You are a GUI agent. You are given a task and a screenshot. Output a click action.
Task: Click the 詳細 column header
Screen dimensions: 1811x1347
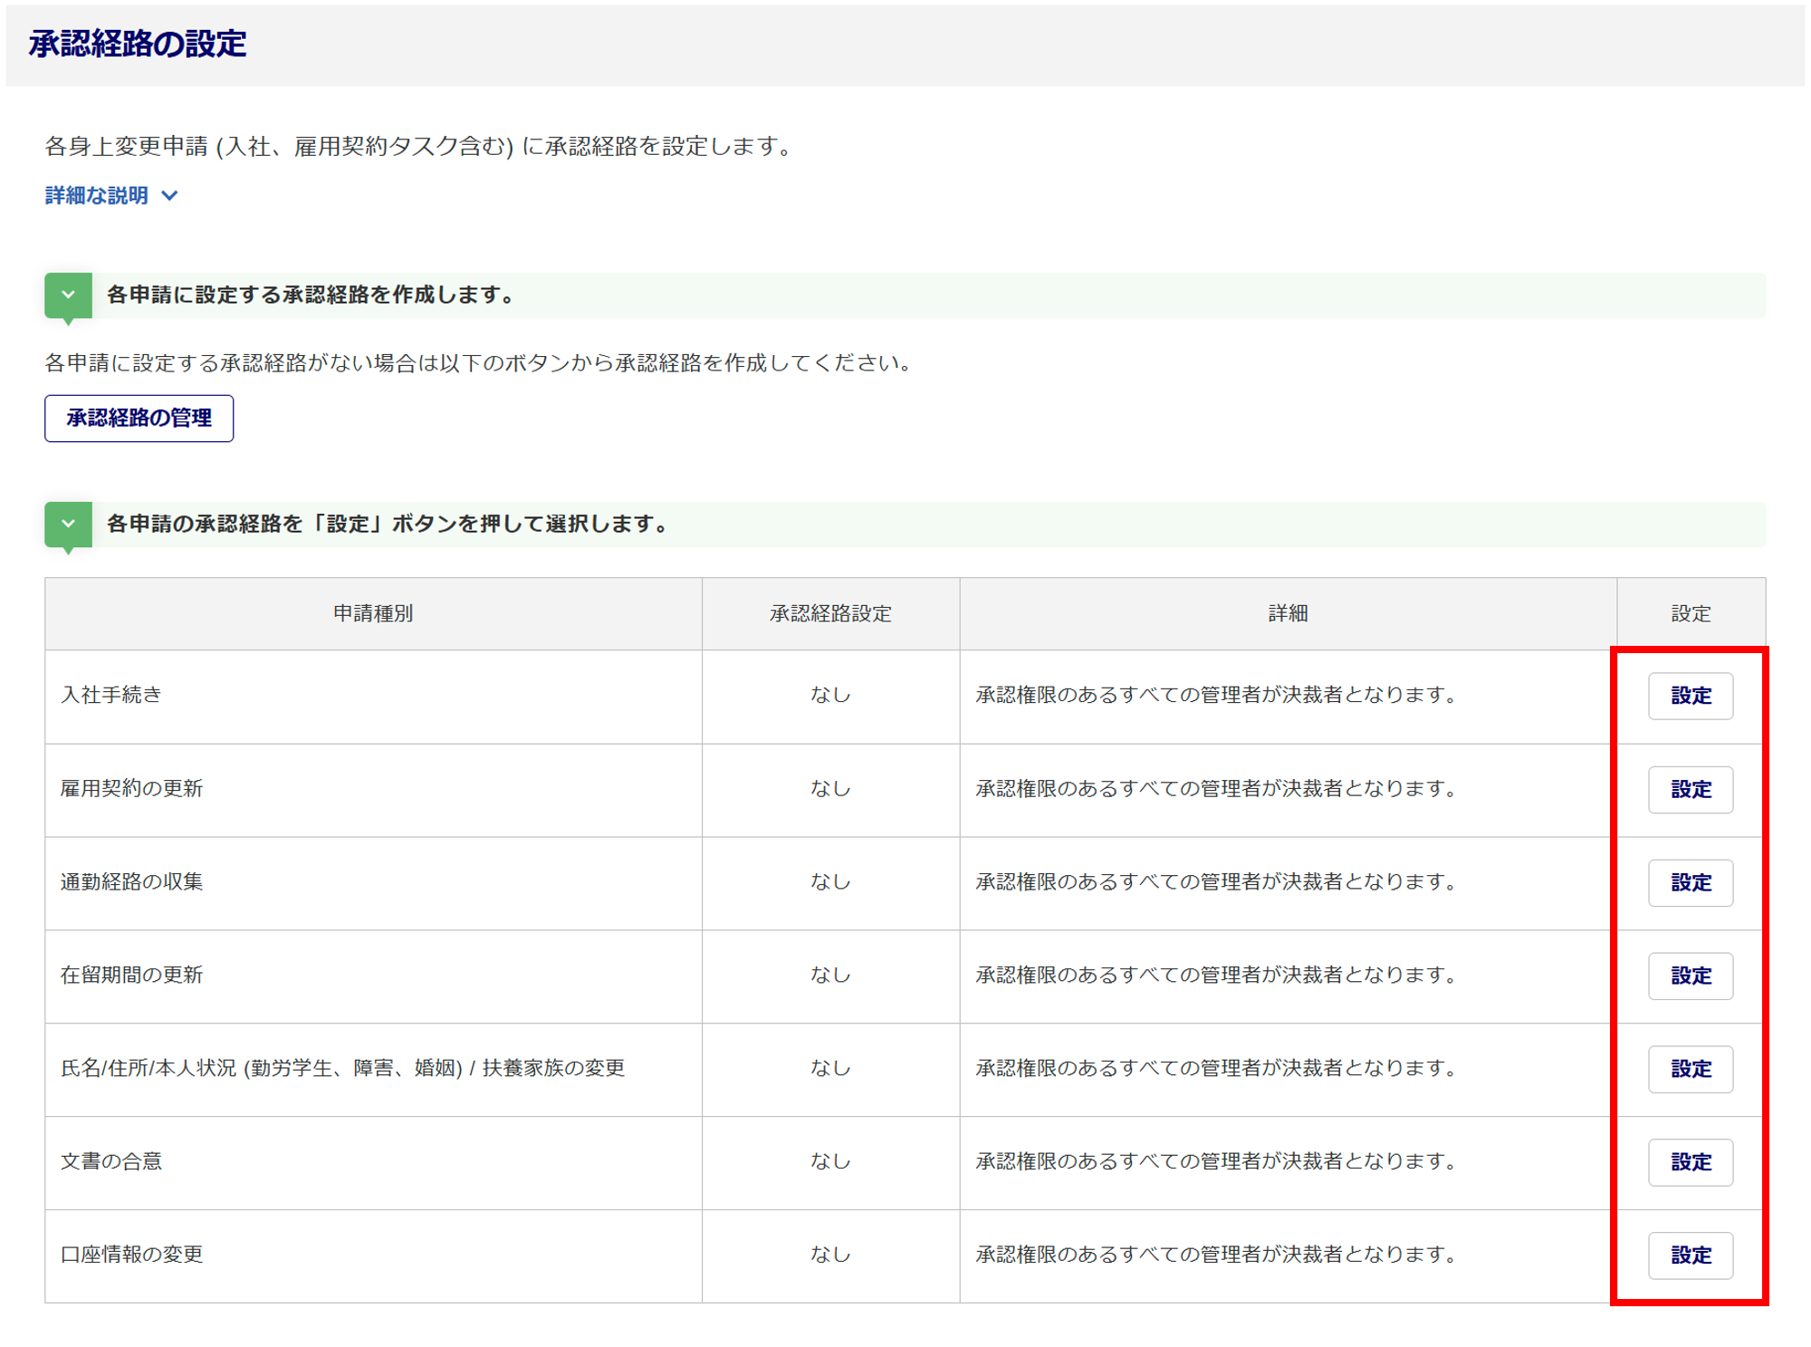(1288, 614)
